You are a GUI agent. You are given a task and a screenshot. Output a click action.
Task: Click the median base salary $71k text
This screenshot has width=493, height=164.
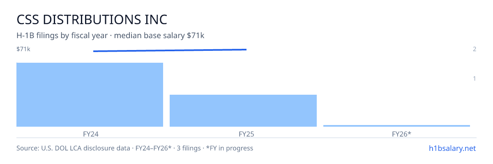click(159, 36)
